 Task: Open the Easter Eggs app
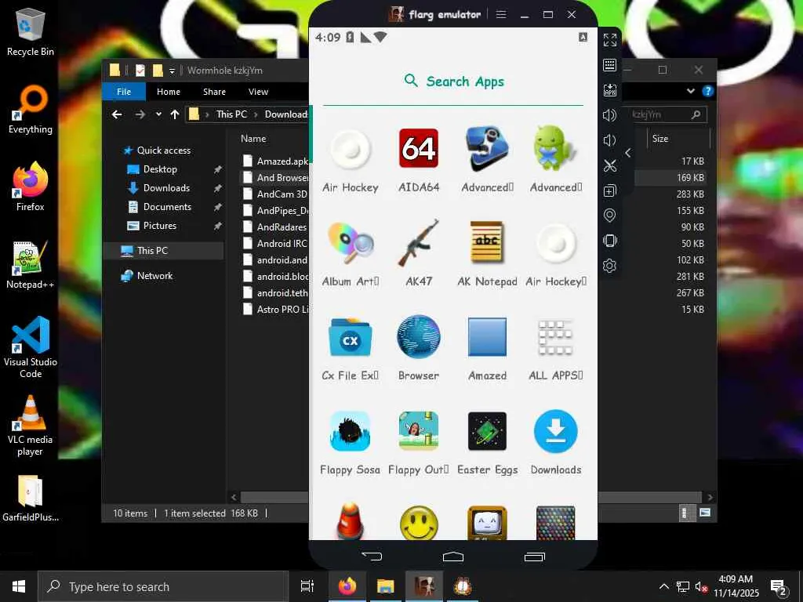(x=487, y=431)
